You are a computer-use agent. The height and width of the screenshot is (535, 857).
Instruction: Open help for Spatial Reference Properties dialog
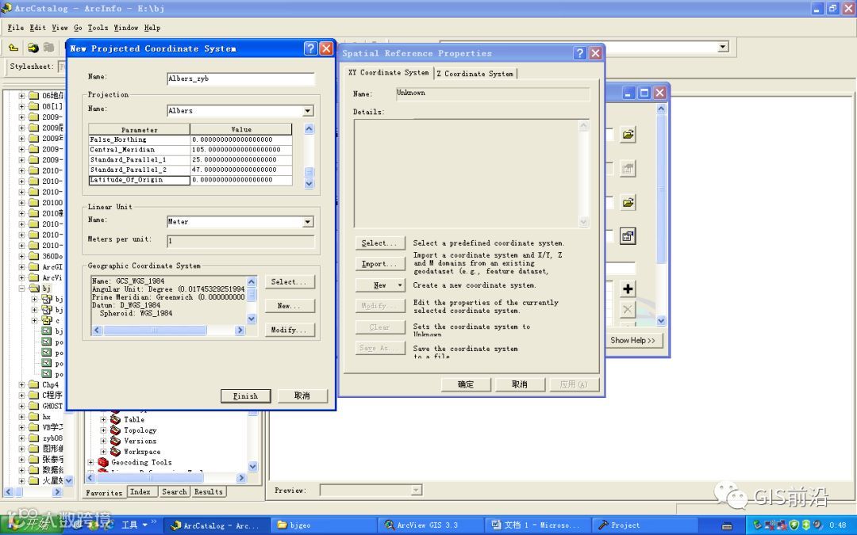tap(580, 53)
